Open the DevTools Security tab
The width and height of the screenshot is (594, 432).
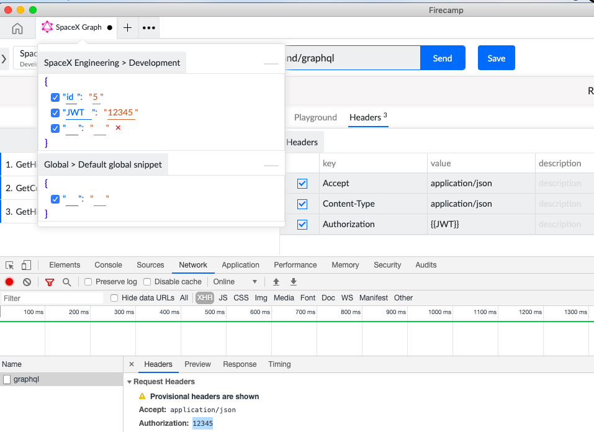coord(387,265)
